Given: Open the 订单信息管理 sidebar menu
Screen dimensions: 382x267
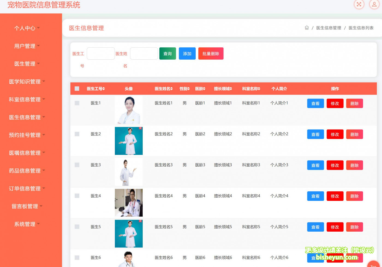Looking at the screenshot, I should (x=27, y=189).
